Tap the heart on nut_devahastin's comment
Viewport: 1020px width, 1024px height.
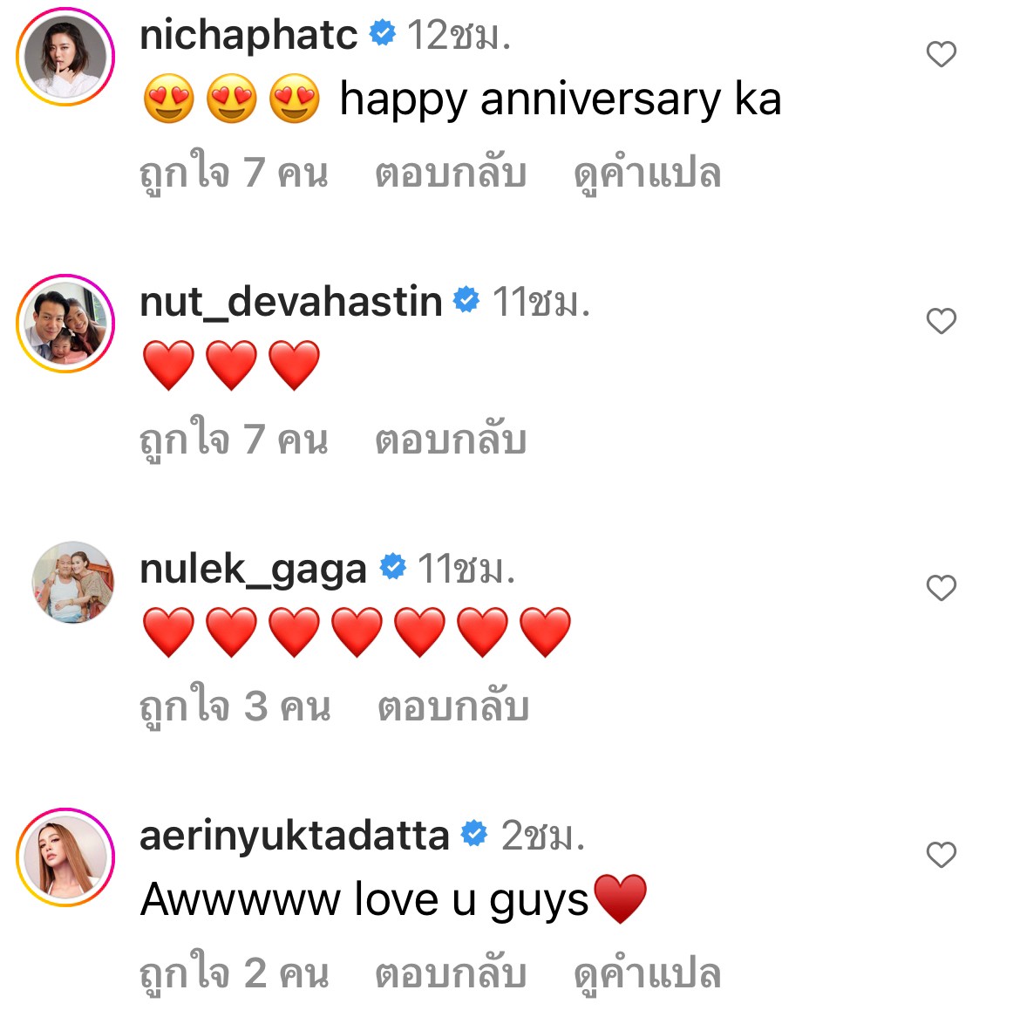(x=941, y=322)
